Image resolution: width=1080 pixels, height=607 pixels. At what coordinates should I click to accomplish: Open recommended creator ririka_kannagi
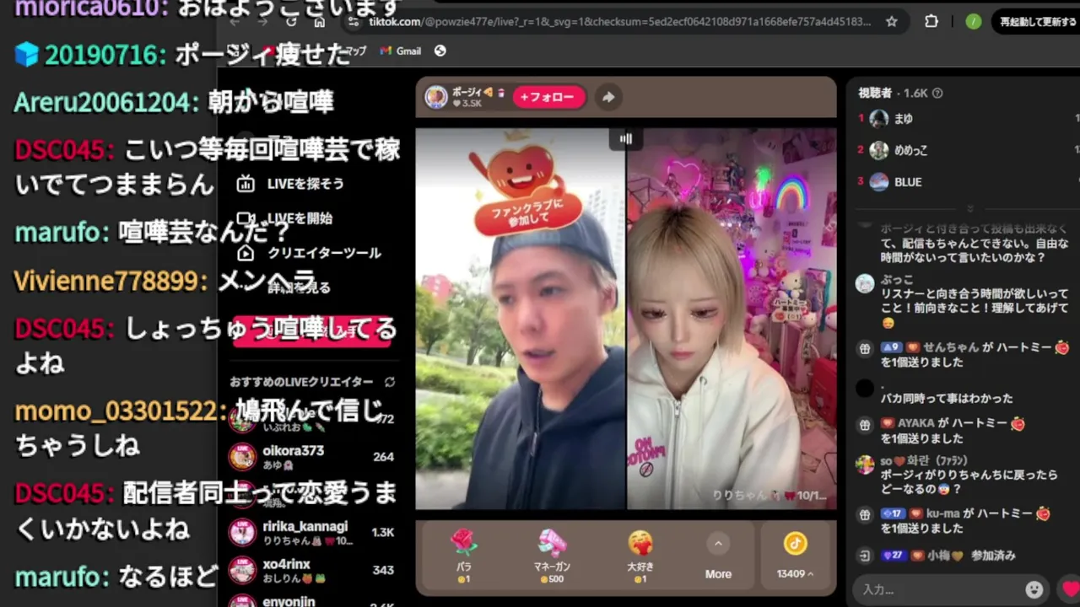pos(312,533)
